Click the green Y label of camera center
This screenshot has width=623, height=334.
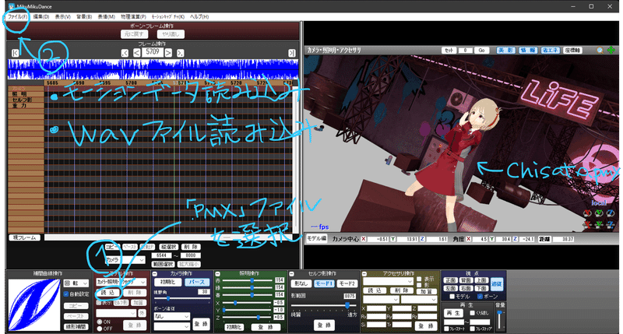coord(392,239)
